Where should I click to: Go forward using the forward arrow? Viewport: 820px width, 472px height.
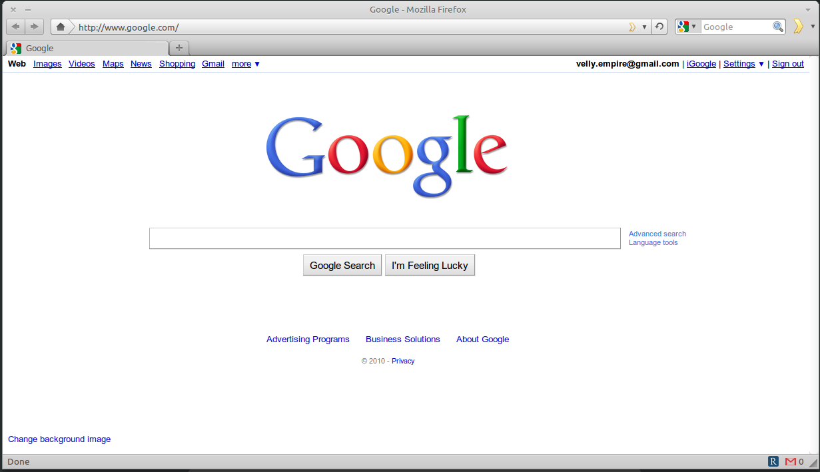click(x=34, y=27)
